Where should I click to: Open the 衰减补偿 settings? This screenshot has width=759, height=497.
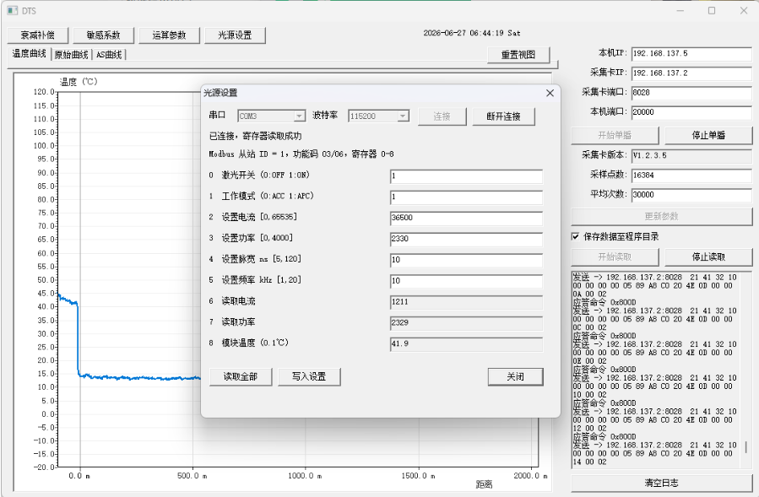pos(38,35)
